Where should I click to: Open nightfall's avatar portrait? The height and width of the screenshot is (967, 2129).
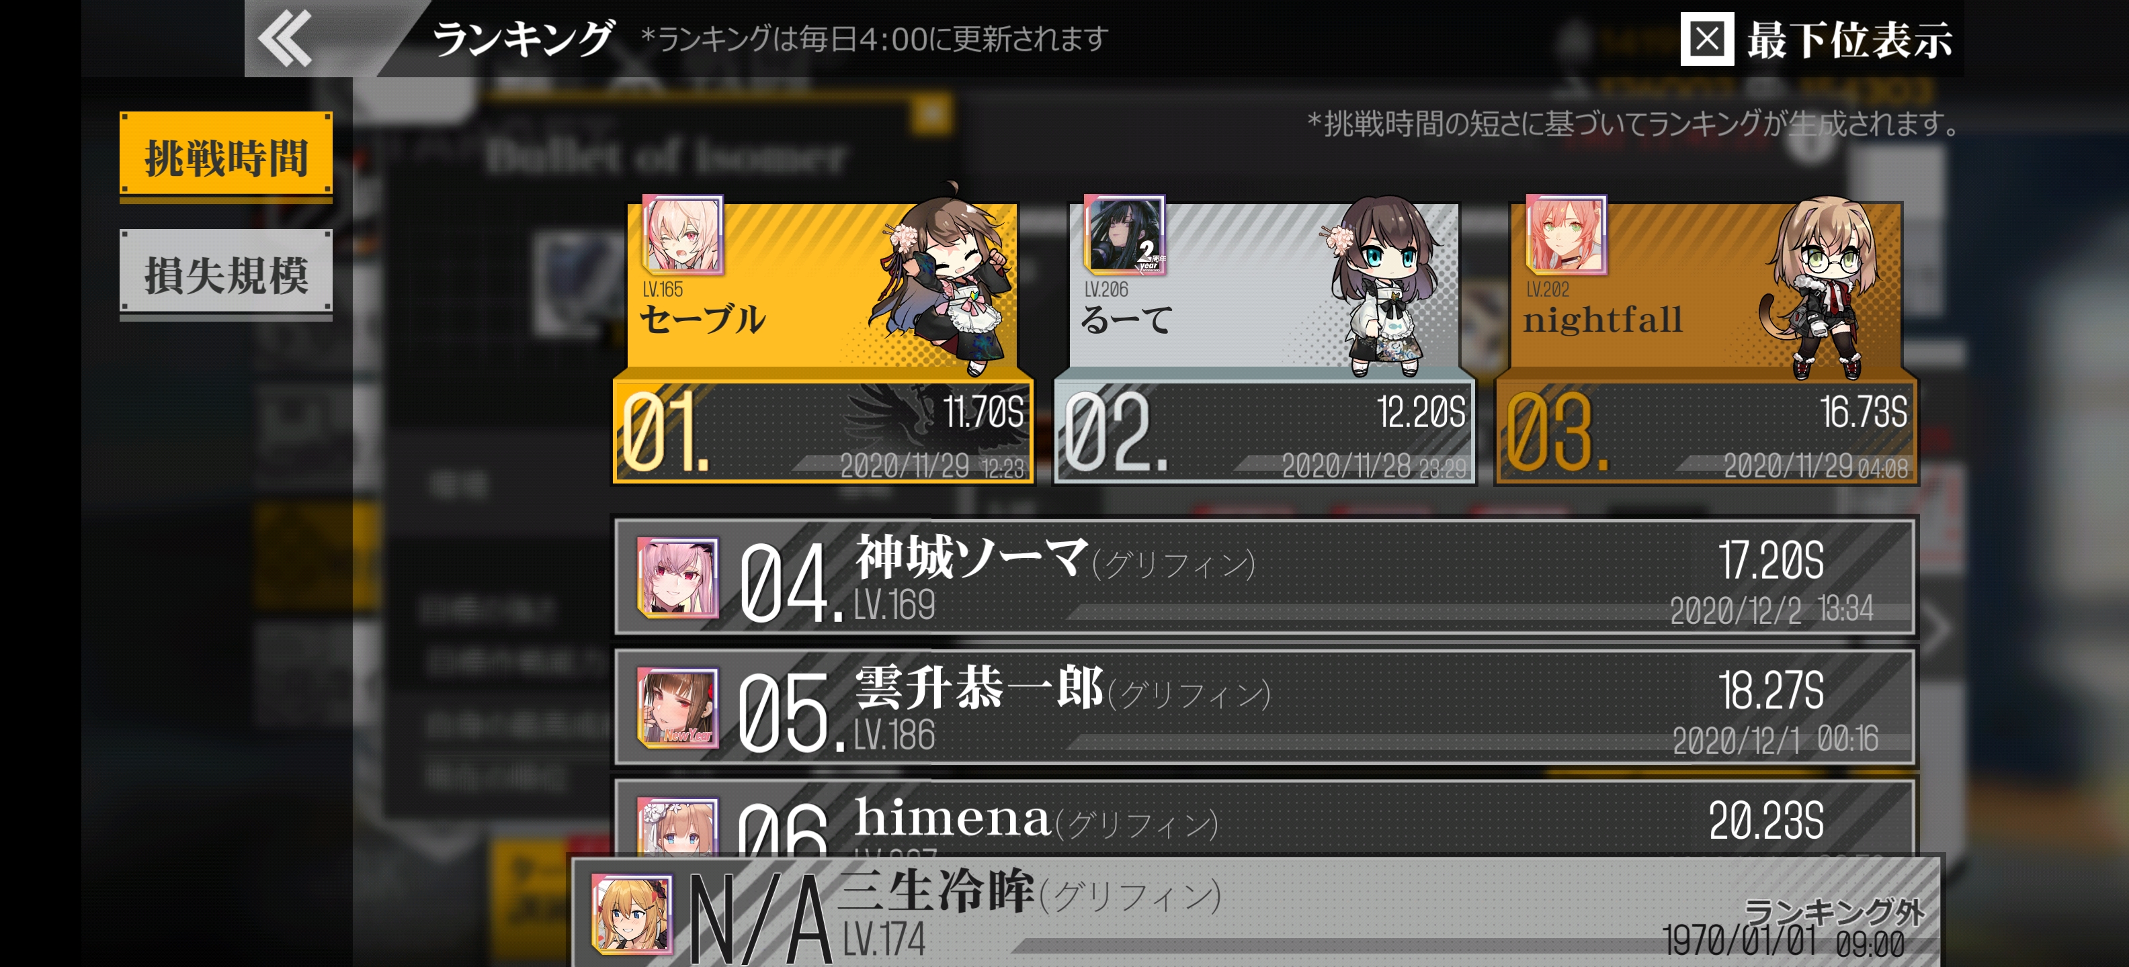1565,235
